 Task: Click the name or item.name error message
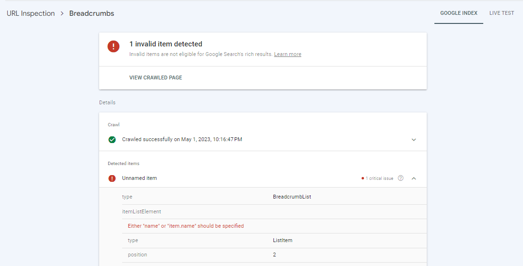[x=186, y=226]
